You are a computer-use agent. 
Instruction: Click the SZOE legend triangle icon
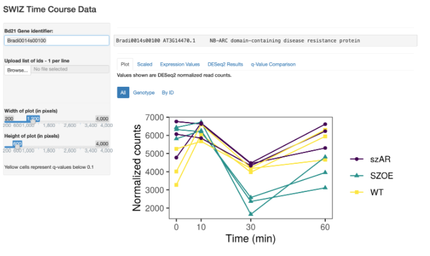pos(357,175)
